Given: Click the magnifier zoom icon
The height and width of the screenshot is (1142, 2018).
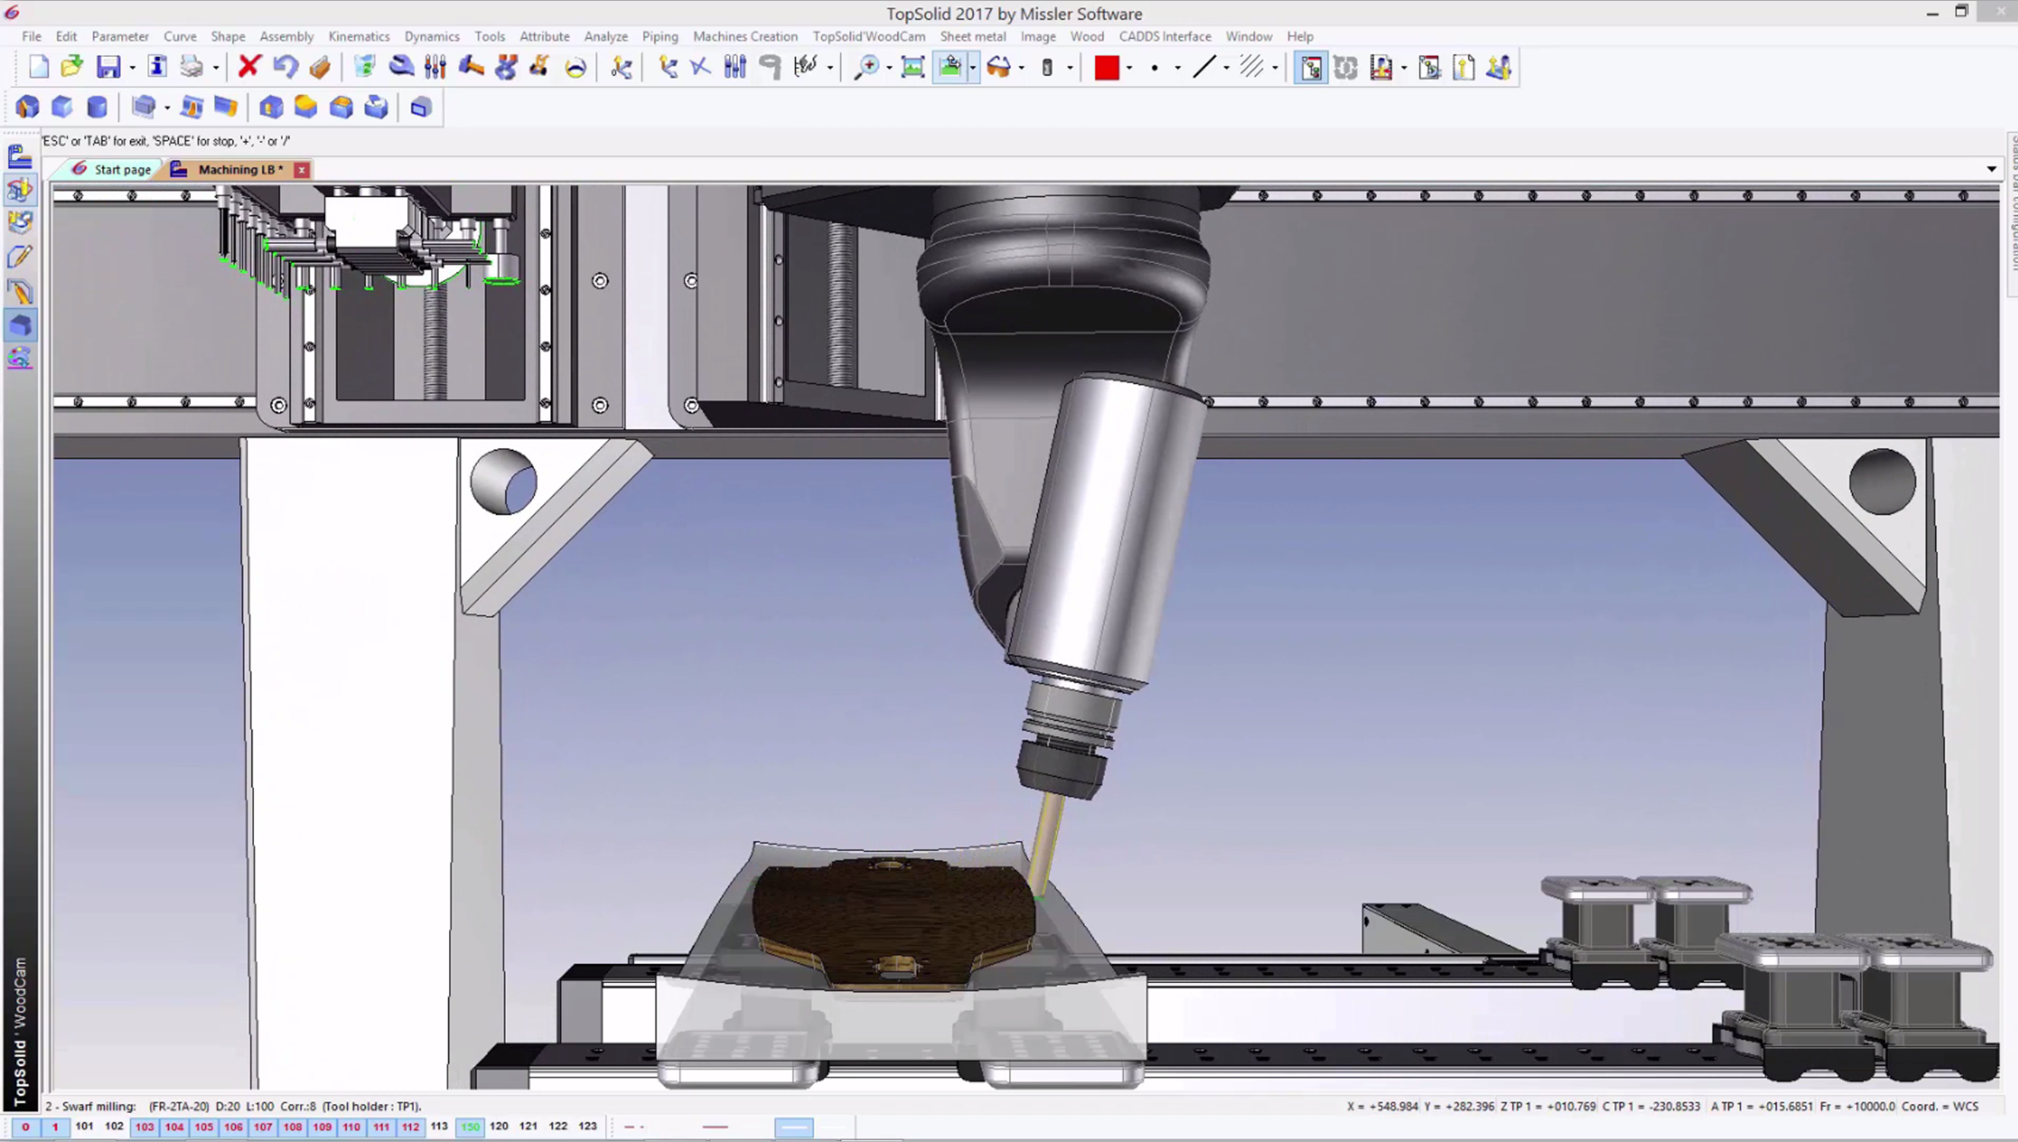Looking at the screenshot, I should pyautogui.click(x=866, y=68).
